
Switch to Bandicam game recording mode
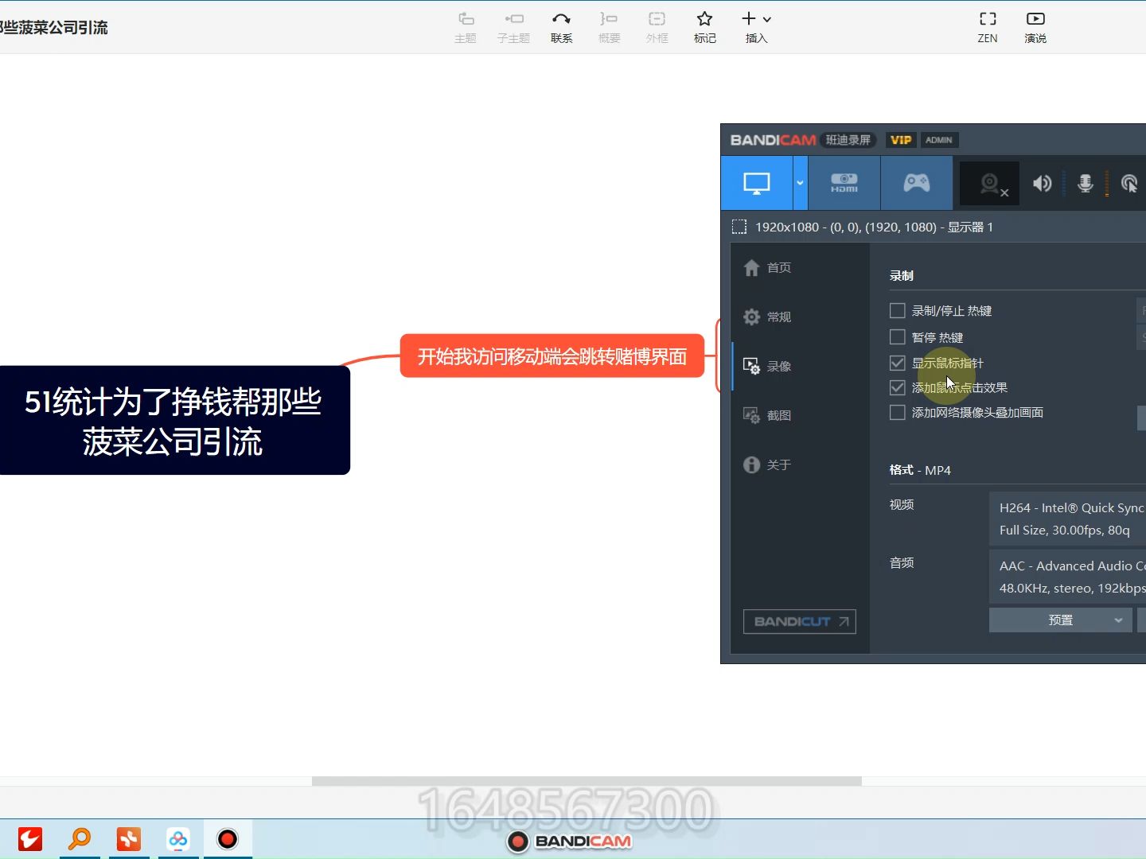[x=917, y=183]
